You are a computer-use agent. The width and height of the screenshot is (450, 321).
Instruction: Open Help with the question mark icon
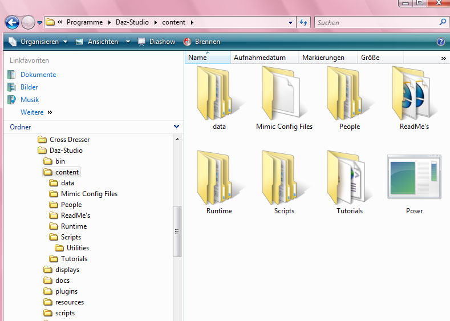(440, 42)
